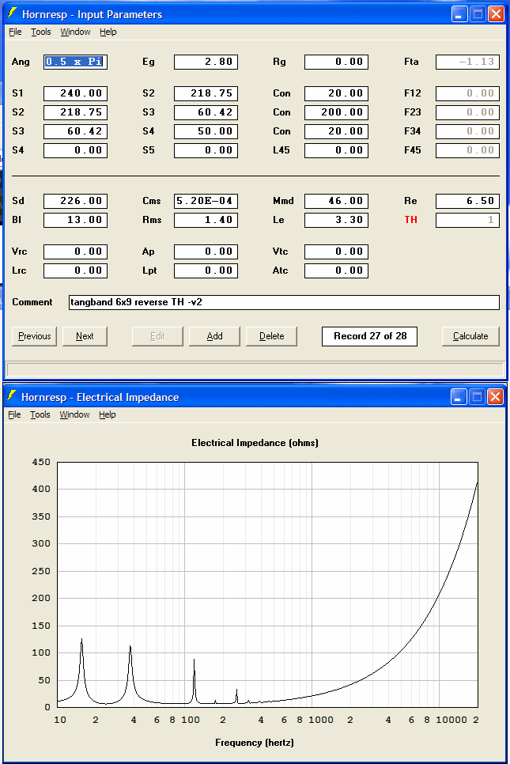Open File menu in Input Parameters window

(x=15, y=32)
